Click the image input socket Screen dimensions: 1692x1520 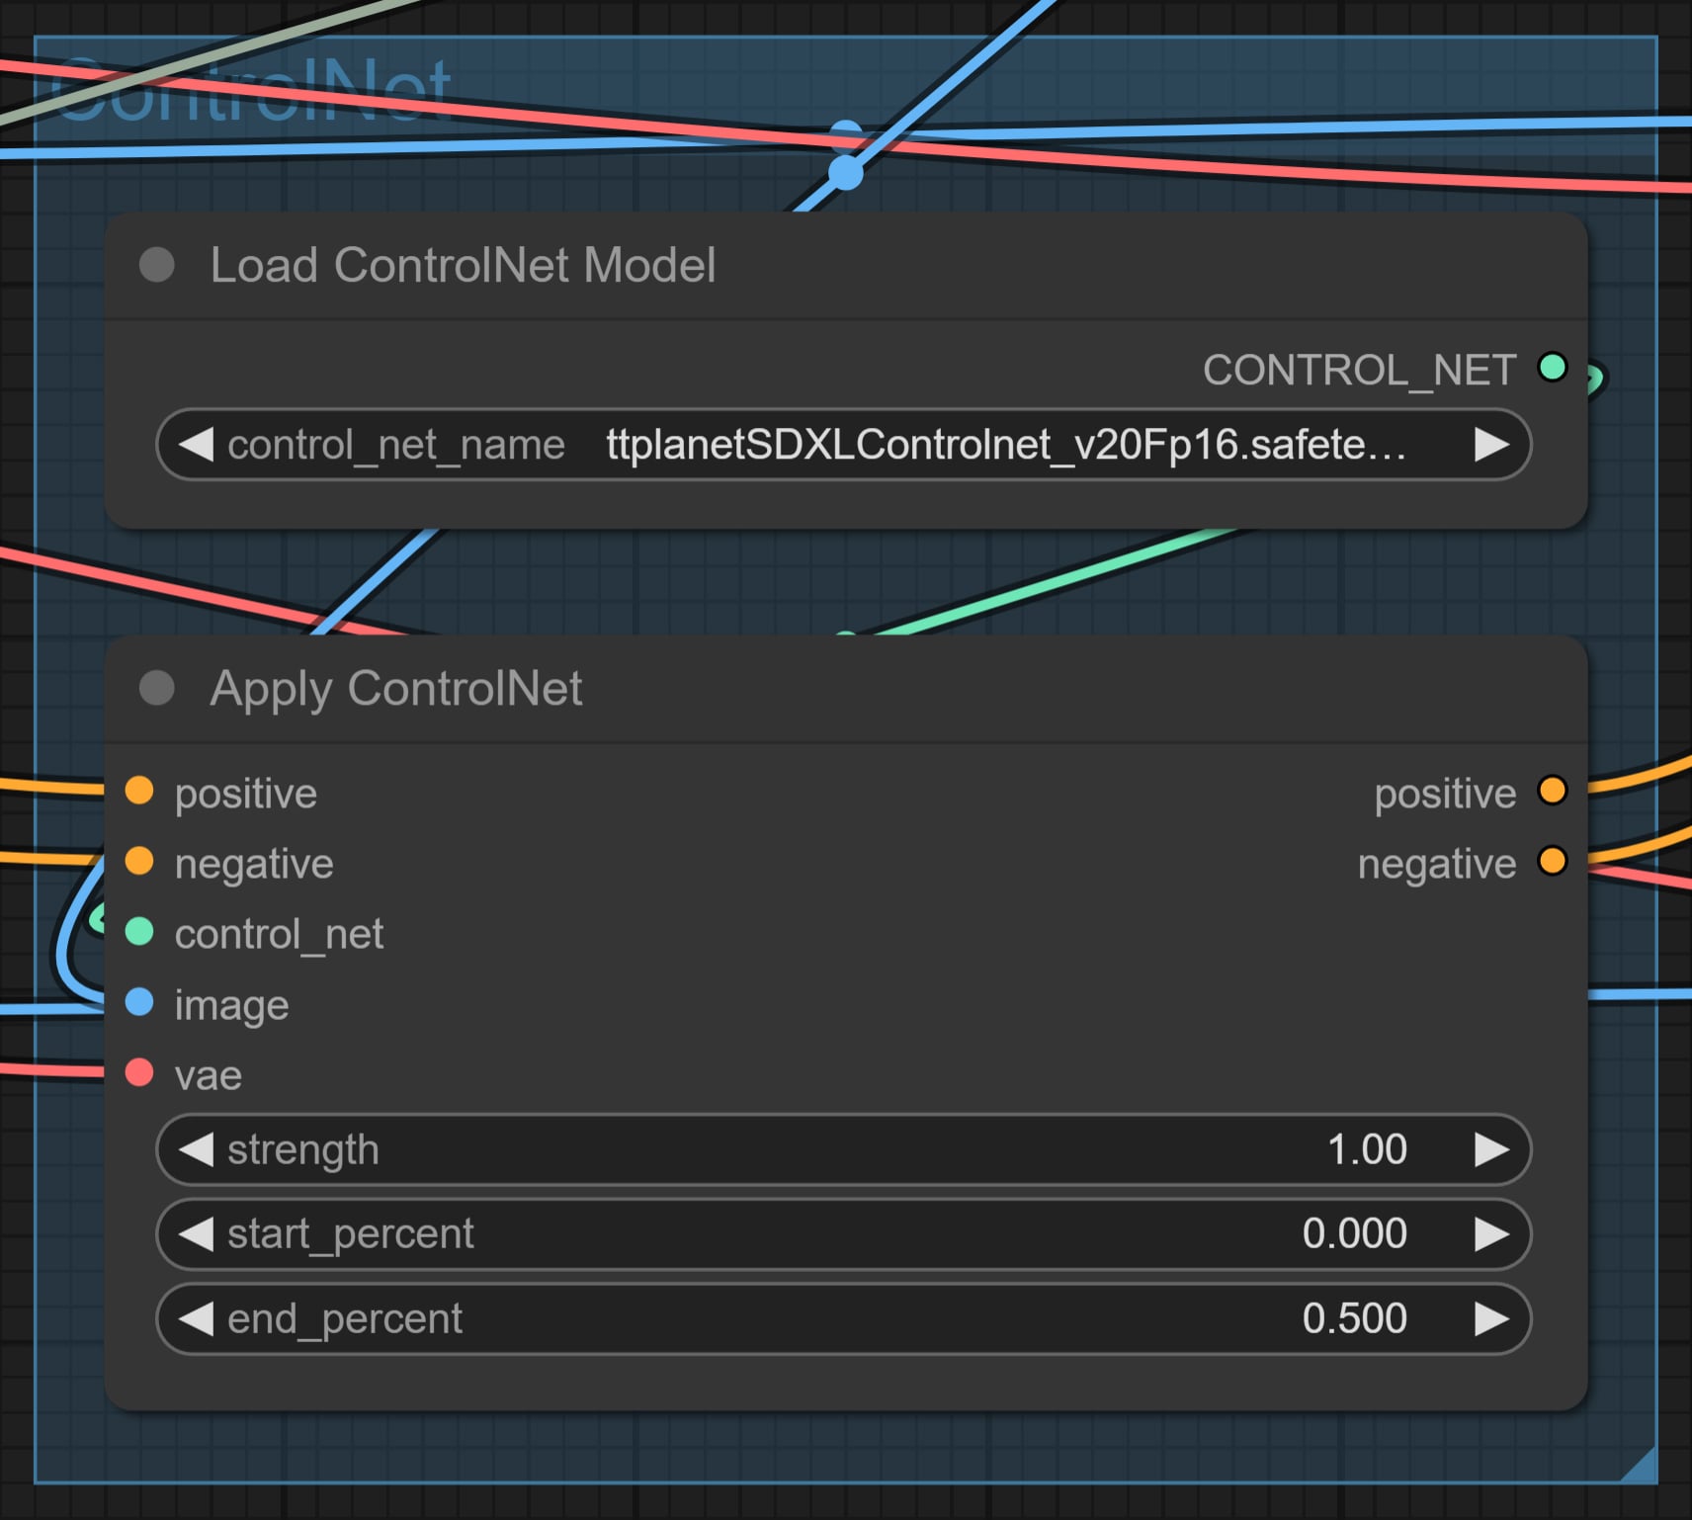(139, 1002)
